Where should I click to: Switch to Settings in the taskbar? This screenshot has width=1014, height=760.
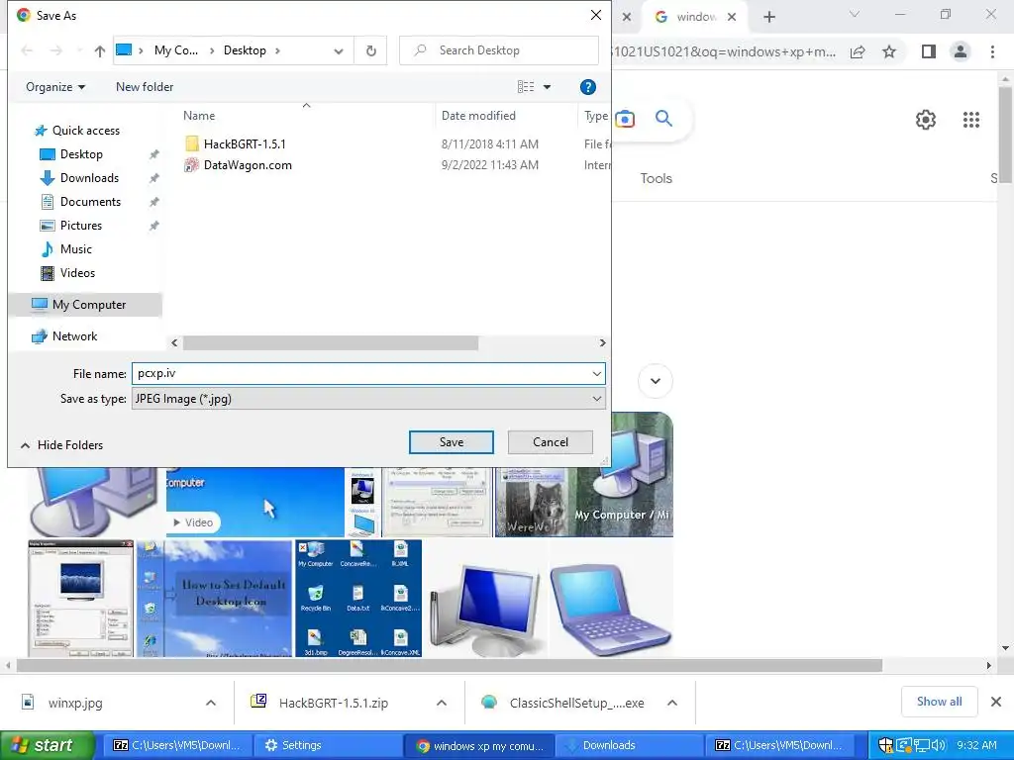(328, 745)
